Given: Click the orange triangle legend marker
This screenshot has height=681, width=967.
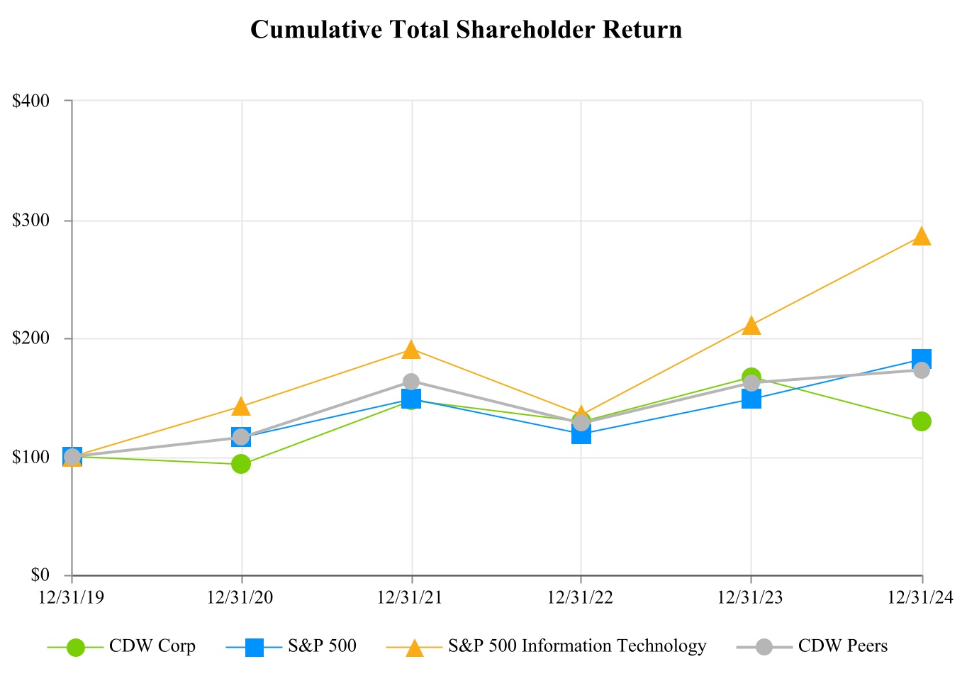Looking at the screenshot, I should coord(415,647).
